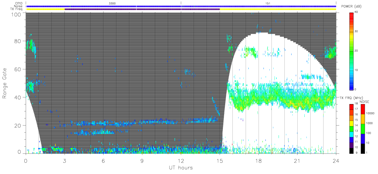Click the red segment of noise legend

[x=363, y=109]
